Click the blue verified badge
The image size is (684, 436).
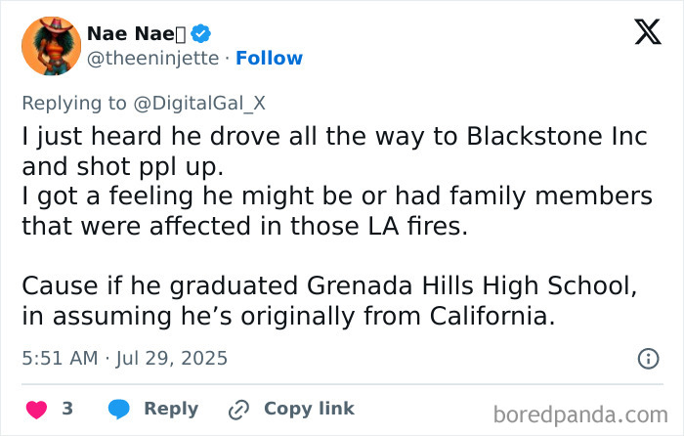(200, 33)
